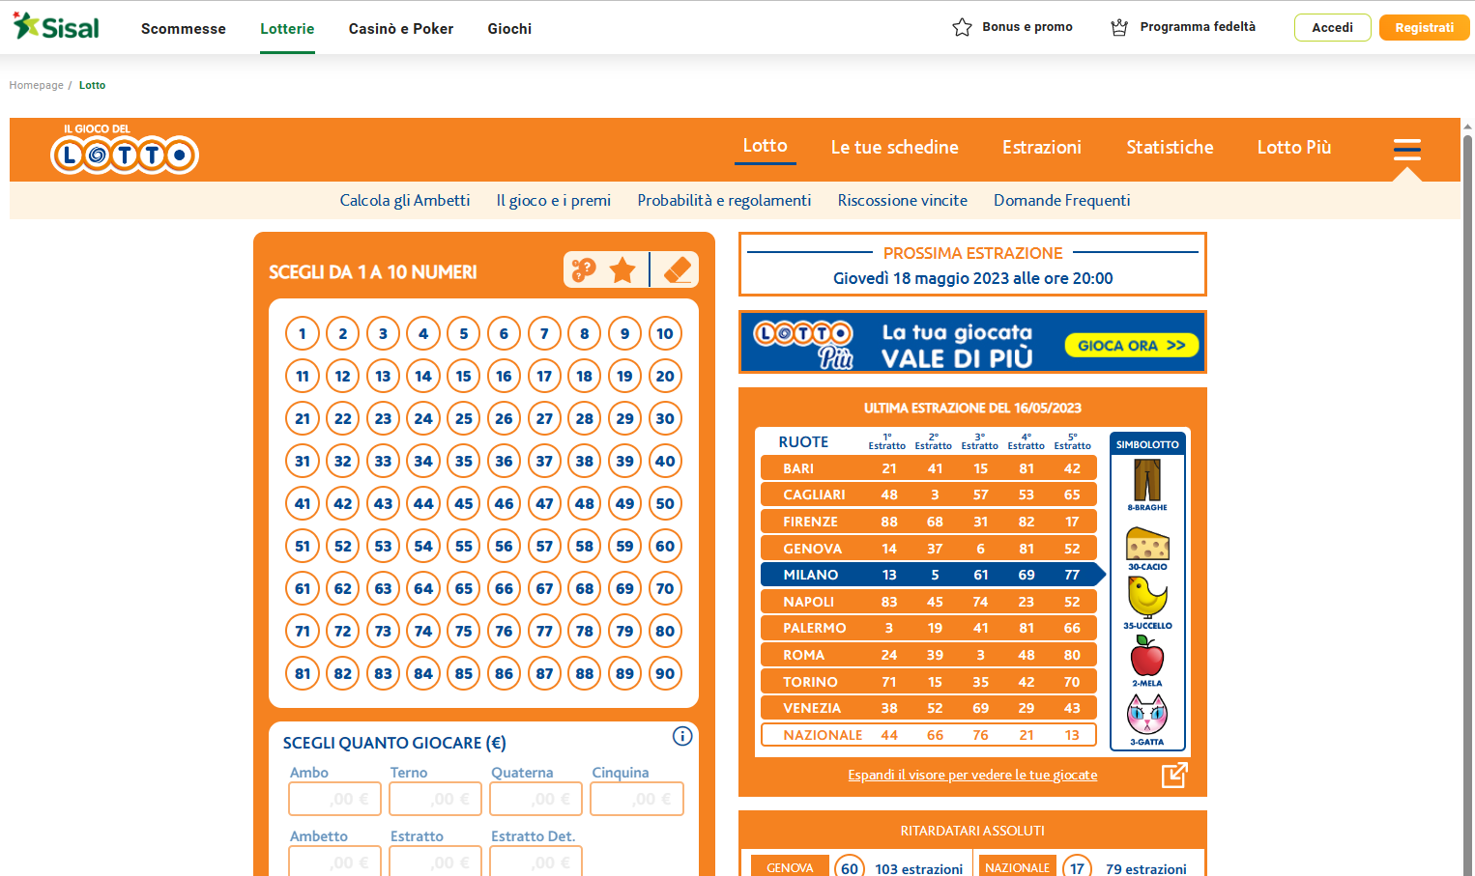This screenshot has height=876, width=1475.
Task: Click Espandi il visore per vedere le tue giocate
Action: [972, 775]
